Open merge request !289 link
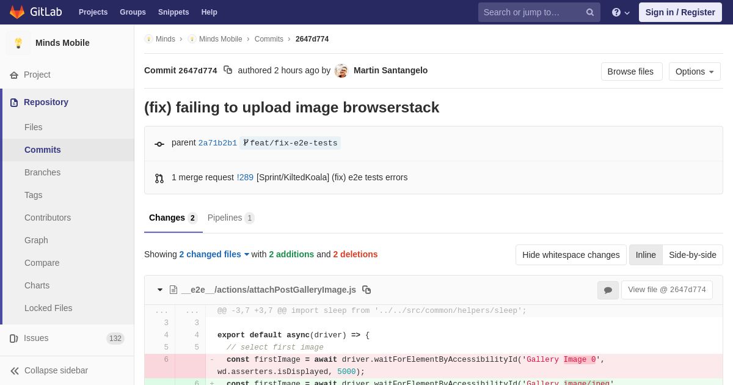Screen dimensions: 733x385 [245, 177]
